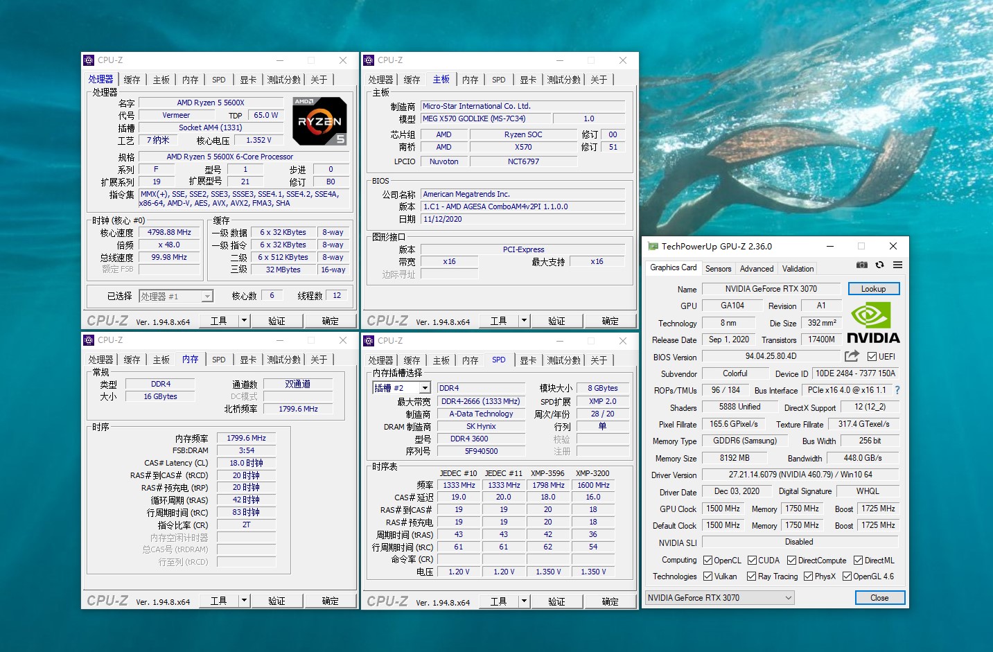Click the NVIDIA logo in GPU-Z

(x=873, y=324)
